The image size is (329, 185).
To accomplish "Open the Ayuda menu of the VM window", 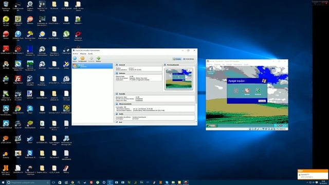I will click(246, 64).
